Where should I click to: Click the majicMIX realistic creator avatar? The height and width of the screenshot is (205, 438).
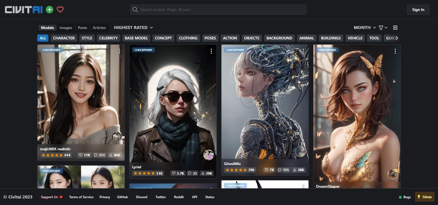click(116, 137)
